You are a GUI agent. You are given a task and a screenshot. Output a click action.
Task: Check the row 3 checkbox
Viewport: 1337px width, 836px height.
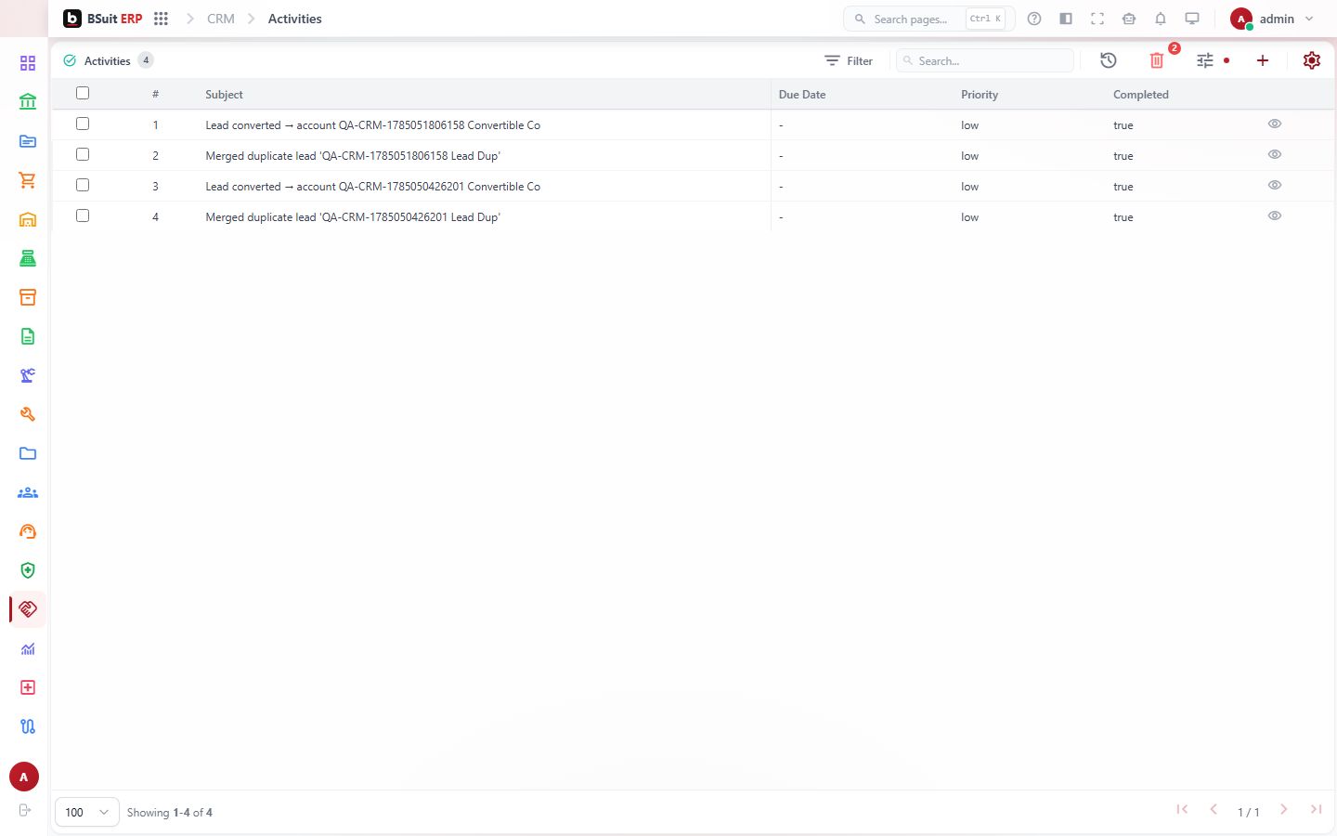[83, 185]
